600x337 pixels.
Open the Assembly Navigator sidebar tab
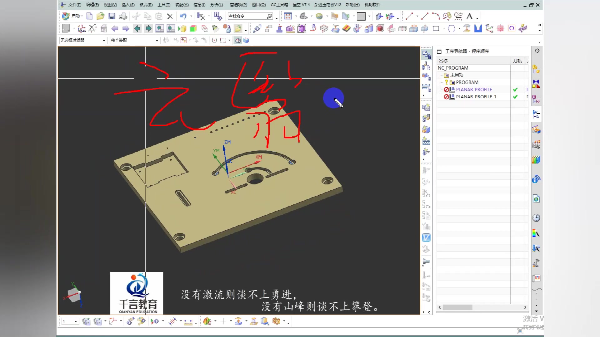pos(536,69)
